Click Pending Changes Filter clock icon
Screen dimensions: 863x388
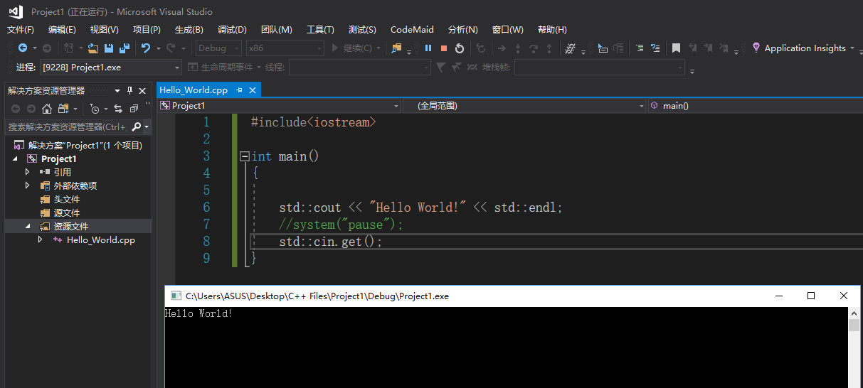(95, 109)
